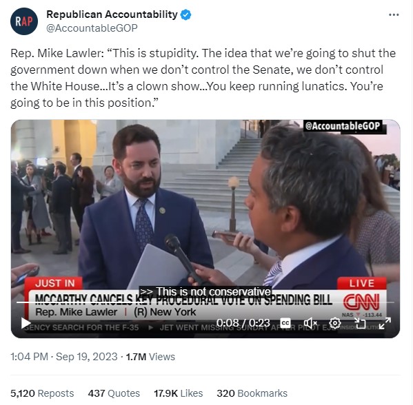Open video settings gear icon
Image resolution: width=413 pixels, height=405 pixels.
coord(335,323)
